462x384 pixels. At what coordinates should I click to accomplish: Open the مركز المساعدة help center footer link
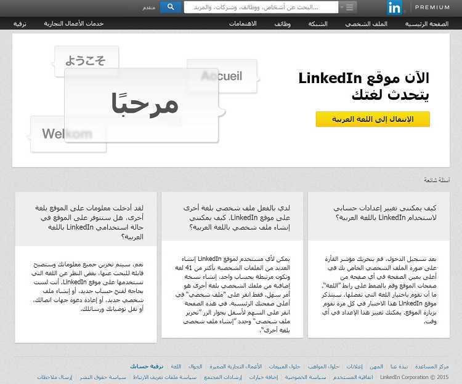coord(432,367)
